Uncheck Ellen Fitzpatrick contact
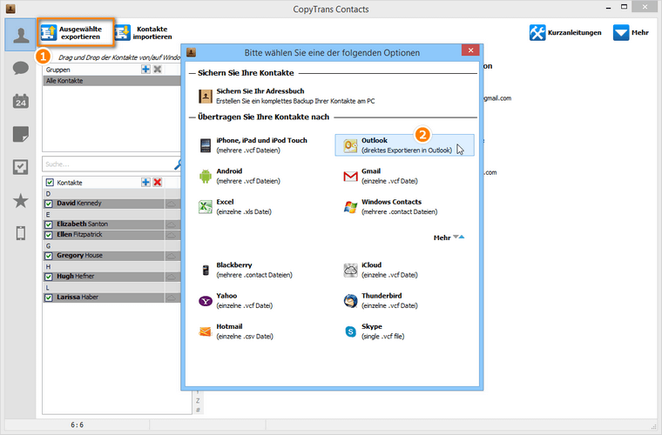The height and width of the screenshot is (435, 662). tap(49, 235)
